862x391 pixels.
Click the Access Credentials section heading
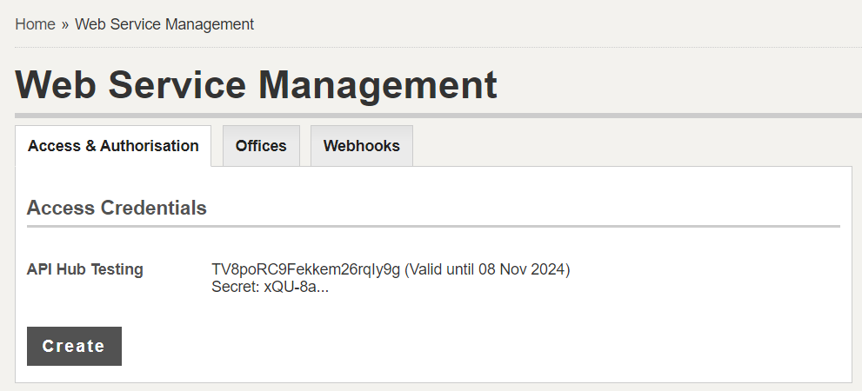(x=117, y=208)
